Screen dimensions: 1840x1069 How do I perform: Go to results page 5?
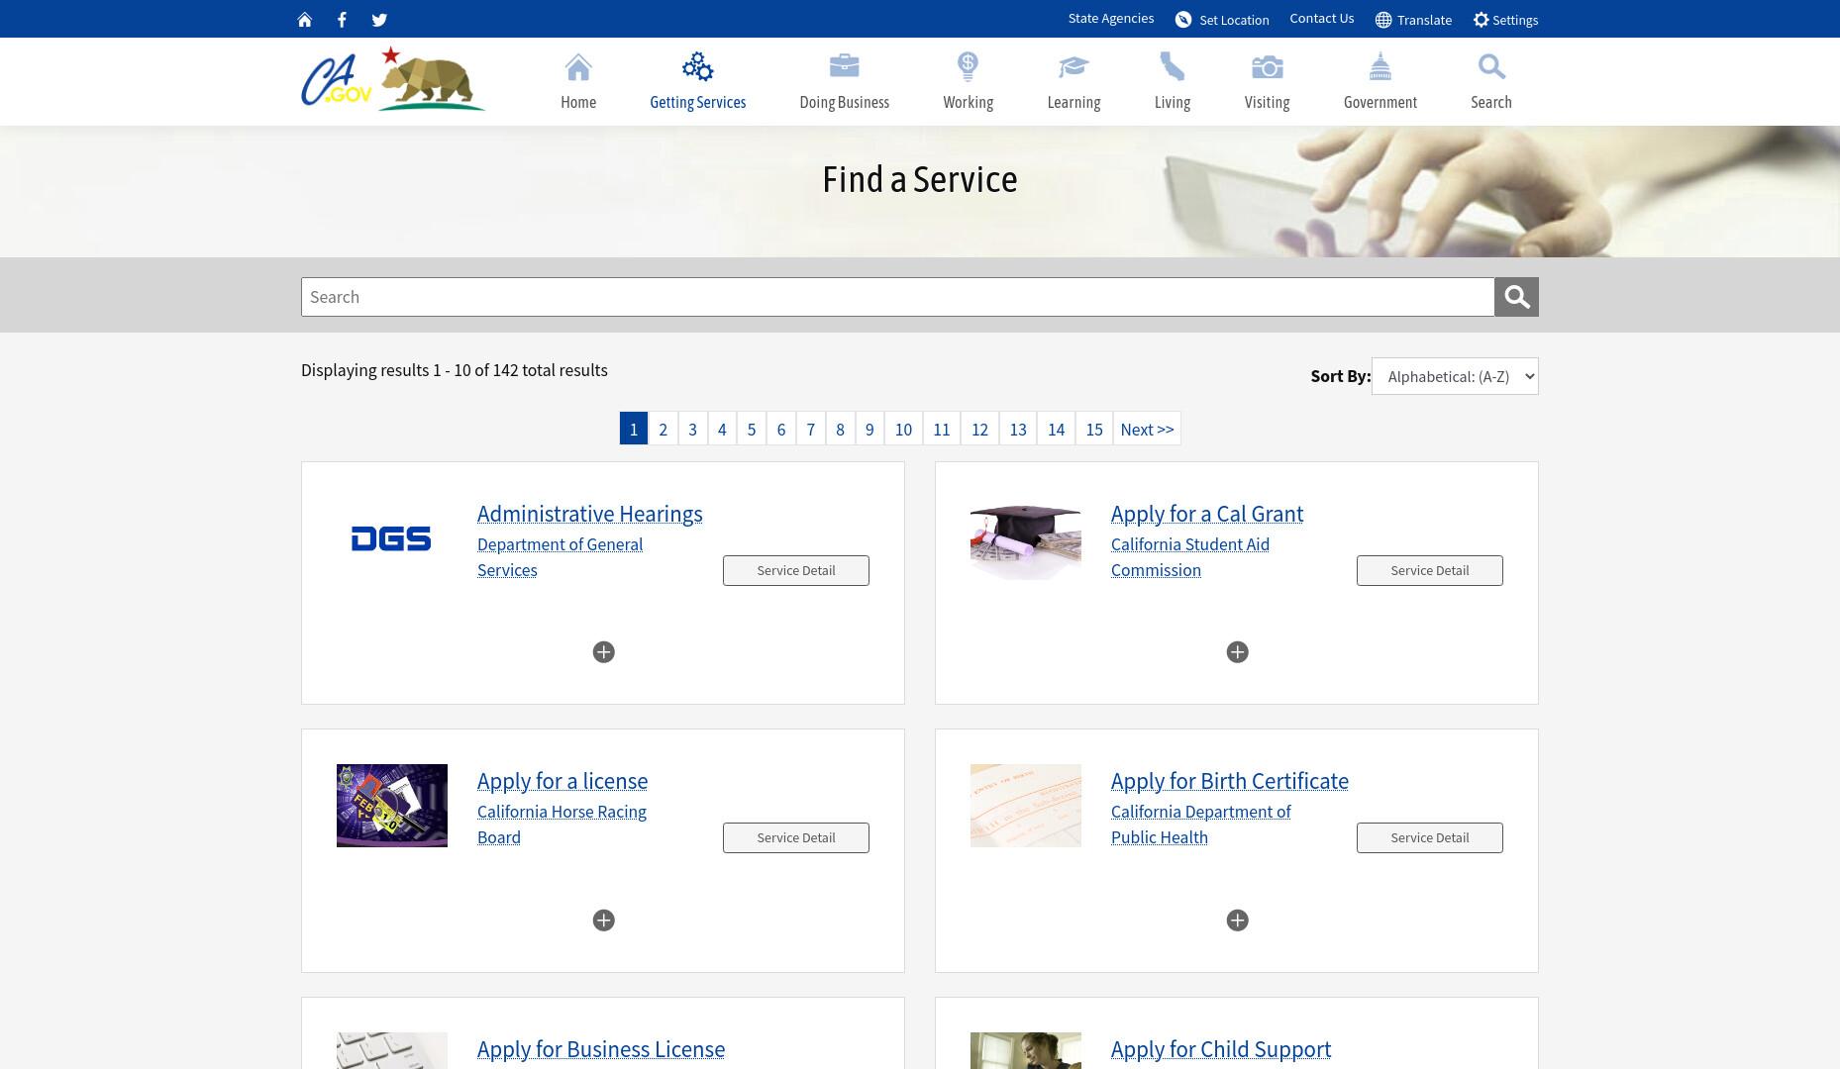[x=752, y=429]
